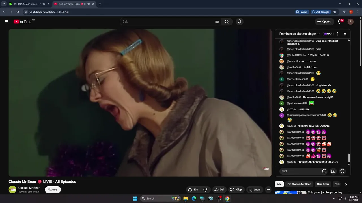Open the YouTube account avatar menu
Screen dimensions: 362x203
pyautogui.click(x=350, y=22)
